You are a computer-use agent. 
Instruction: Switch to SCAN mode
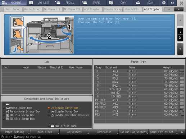(146, 3)
